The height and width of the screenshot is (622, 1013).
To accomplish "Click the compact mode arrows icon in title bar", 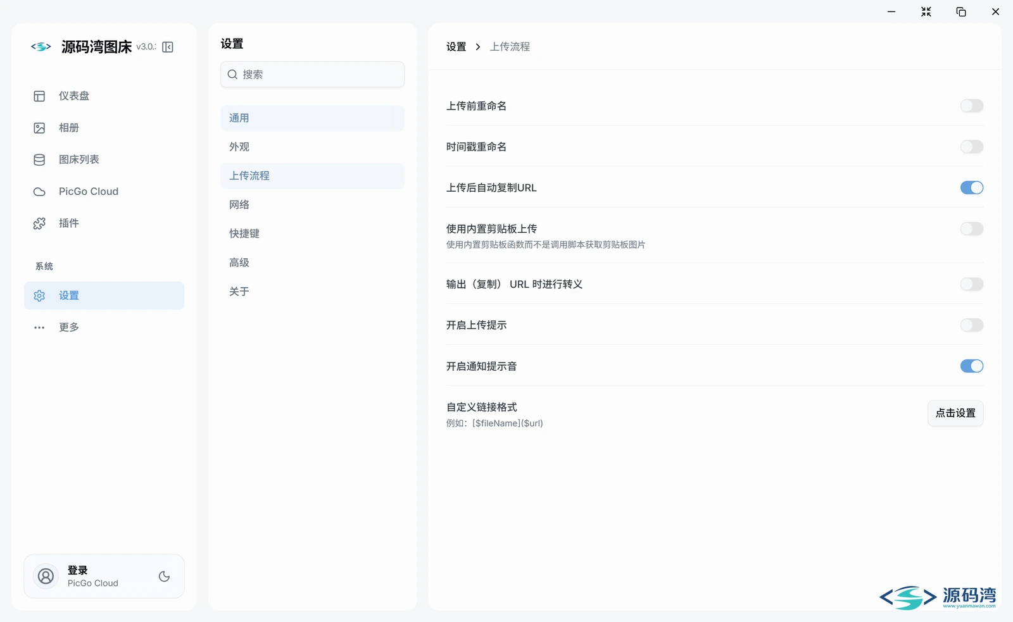I will tap(926, 12).
